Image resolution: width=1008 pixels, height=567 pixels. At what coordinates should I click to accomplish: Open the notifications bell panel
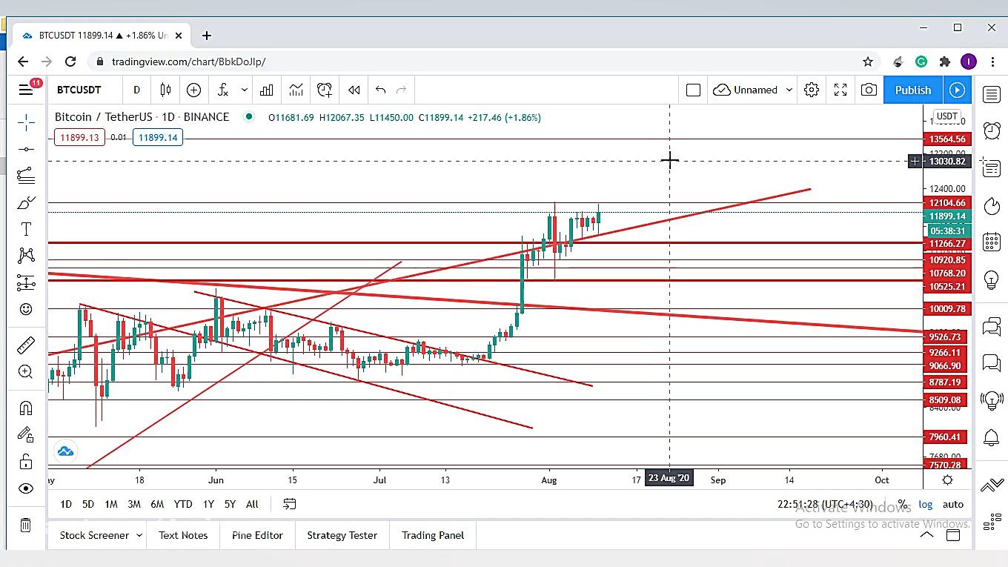[992, 437]
